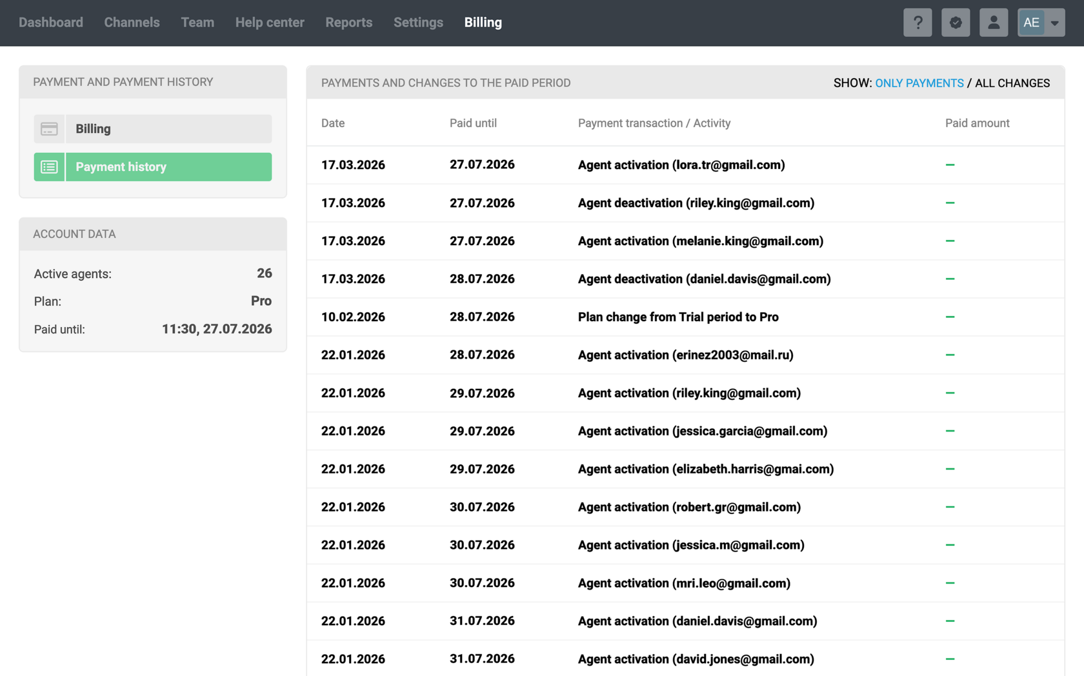Open the status checkmark badge icon
The height and width of the screenshot is (676, 1084).
(x=955, y=23)
